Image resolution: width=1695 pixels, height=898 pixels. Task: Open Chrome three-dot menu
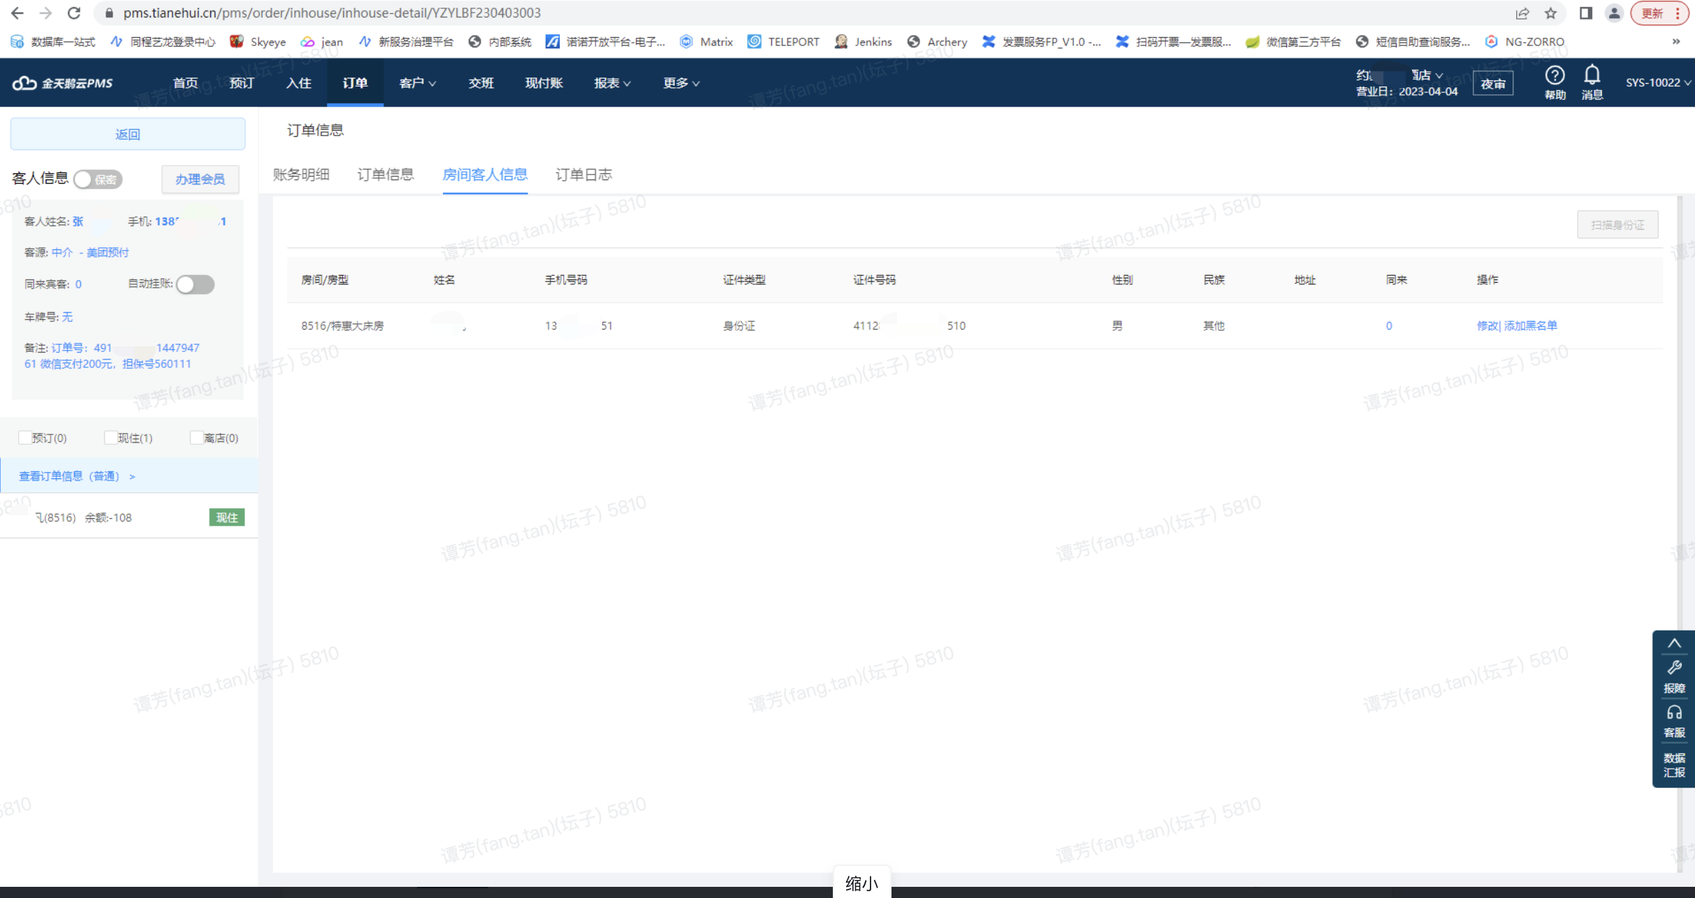click(x=1678, y=13)
